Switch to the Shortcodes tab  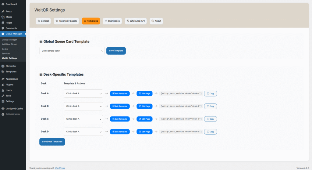[112, 21]
